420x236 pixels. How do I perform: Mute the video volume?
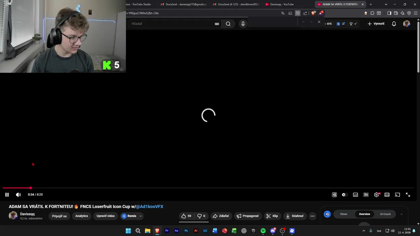pyautogui.click(x=18, y=195)
